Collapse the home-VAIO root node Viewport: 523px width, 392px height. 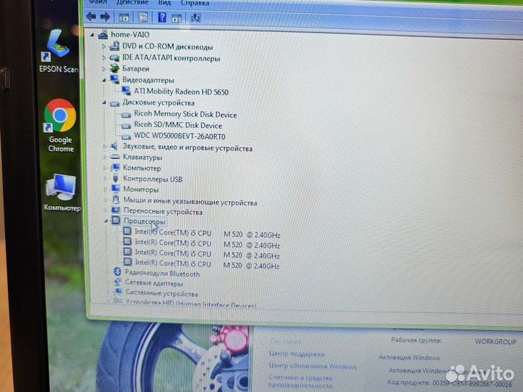(x=92, y=35)
